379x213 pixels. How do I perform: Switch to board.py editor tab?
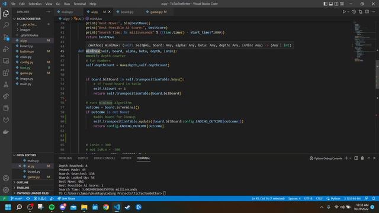click(127, 12)
